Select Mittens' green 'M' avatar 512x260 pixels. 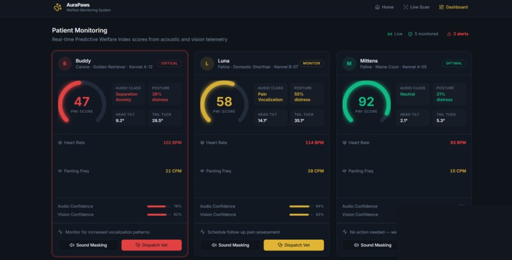click(349, 63)
